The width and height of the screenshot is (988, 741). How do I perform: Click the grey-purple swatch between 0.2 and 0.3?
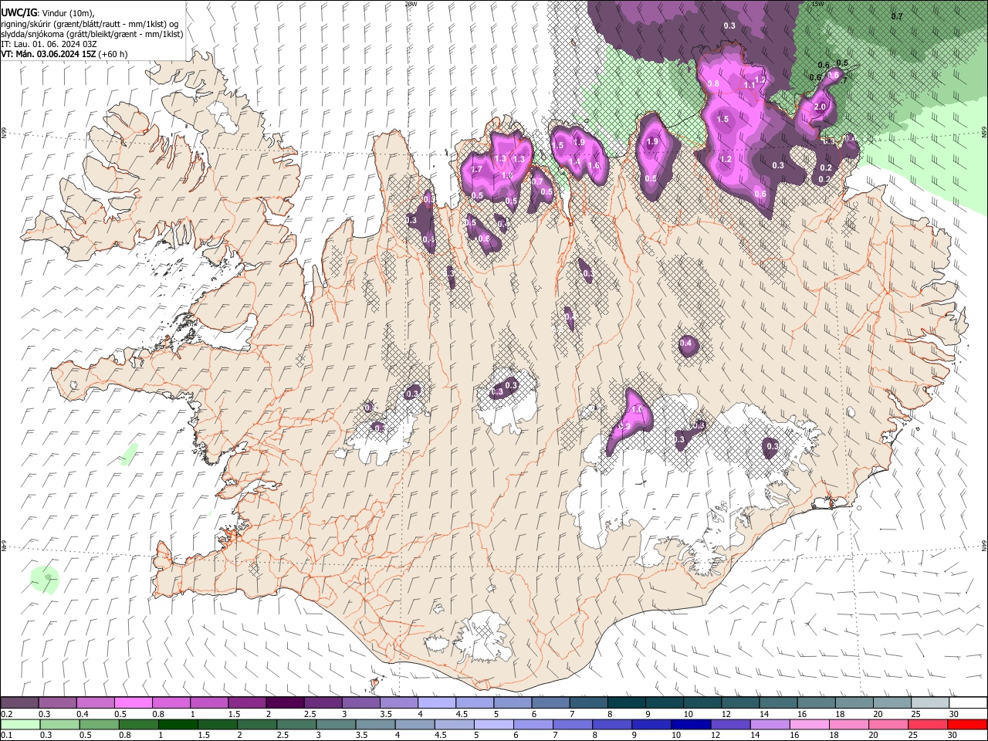point(20,702)
